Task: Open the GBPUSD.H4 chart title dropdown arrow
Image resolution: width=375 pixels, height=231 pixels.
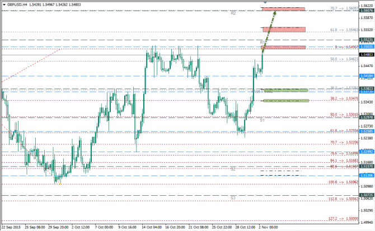Action: pos(4,4)
